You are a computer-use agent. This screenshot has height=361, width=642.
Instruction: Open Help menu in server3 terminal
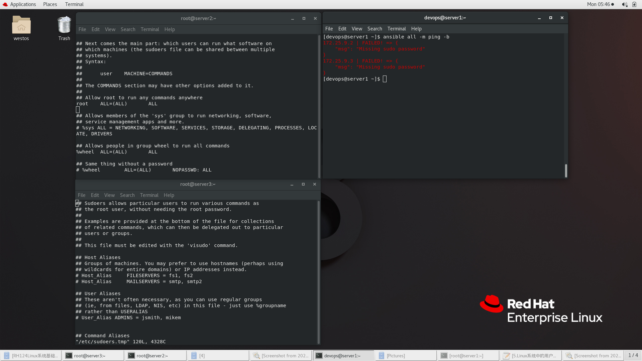pos(169,195)
